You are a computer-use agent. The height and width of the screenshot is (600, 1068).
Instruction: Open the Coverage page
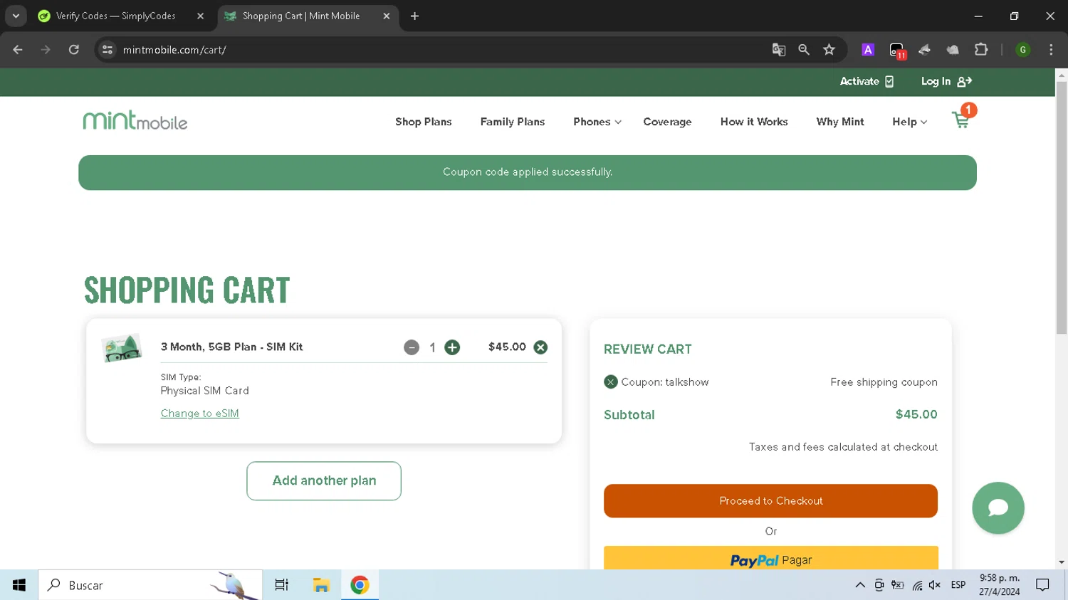tap(667, 122)
